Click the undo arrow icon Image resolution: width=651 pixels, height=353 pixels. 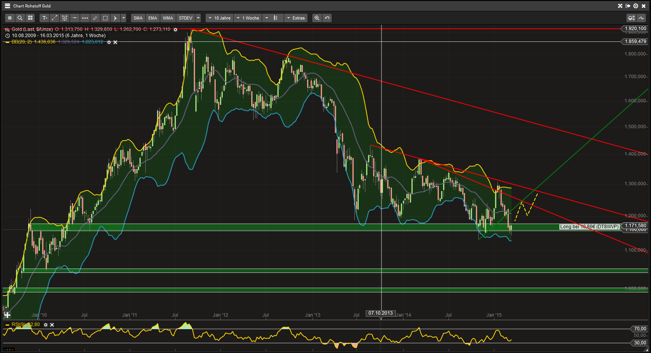(327, 18)
